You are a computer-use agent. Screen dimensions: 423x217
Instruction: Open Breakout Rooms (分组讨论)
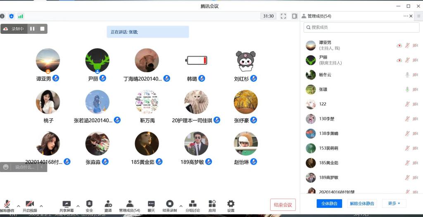(192, 204)
